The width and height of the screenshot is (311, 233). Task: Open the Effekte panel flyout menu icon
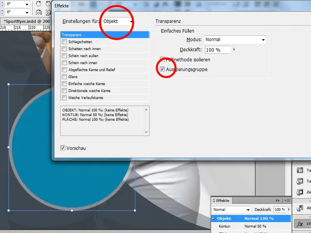(287, 201)
